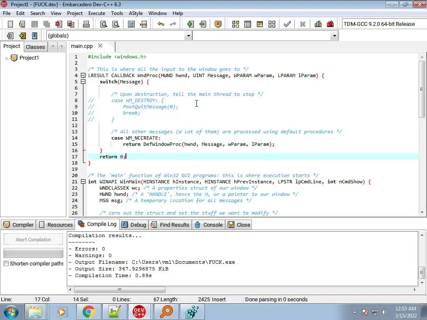427x320 pixels.
Task: Open Google Chrome from the taskbar
Action: [88, 312]
